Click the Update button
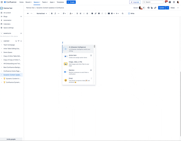Screen dimensions: 181x141 [x=162, y=8]
